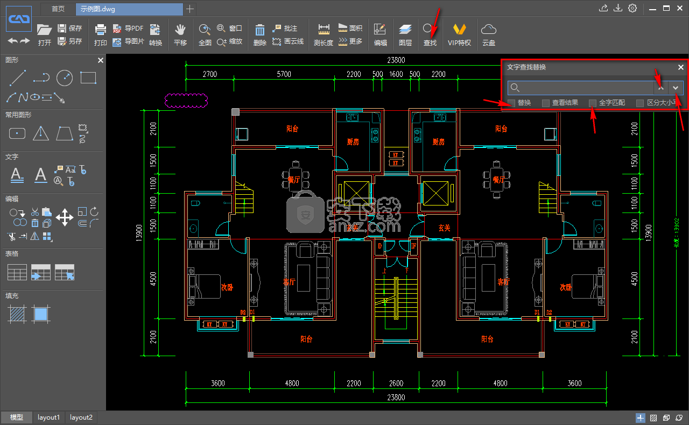
Task: Print the drawing with 打印
Action: click(x=101, y=35)
